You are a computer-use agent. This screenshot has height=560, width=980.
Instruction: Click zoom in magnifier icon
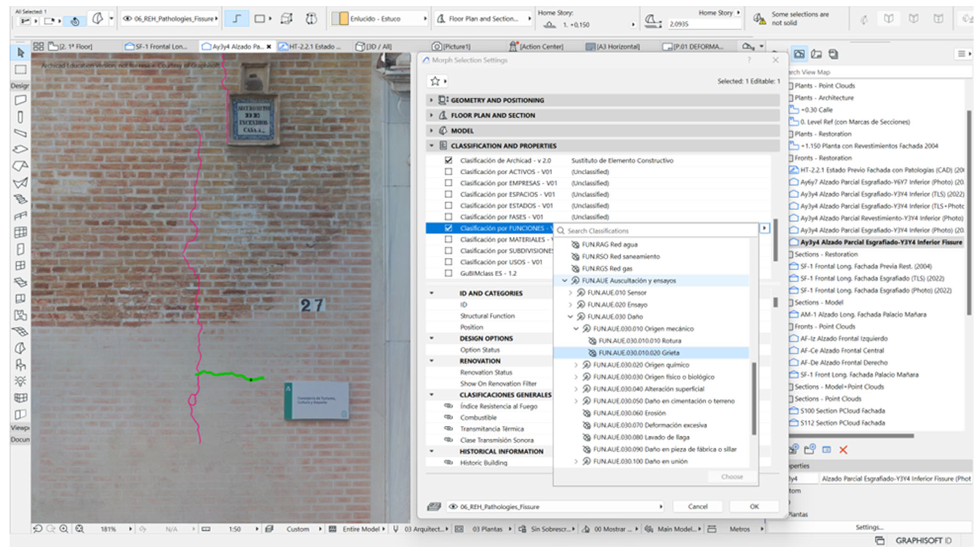coord(64,529)
